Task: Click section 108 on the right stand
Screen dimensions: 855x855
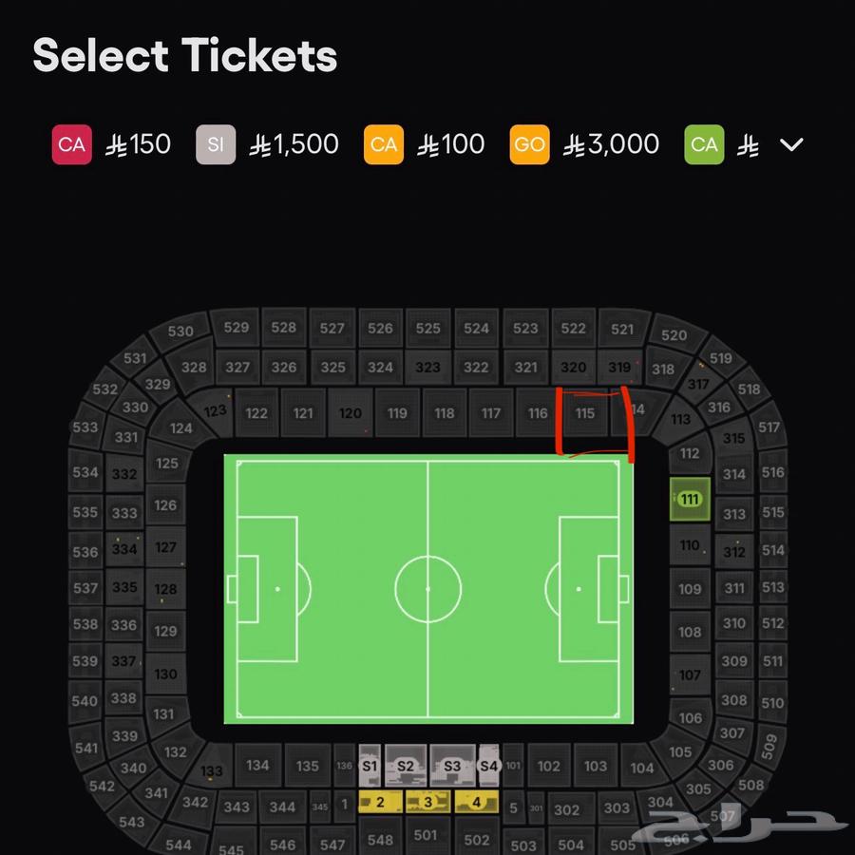Action: (690, 632)
